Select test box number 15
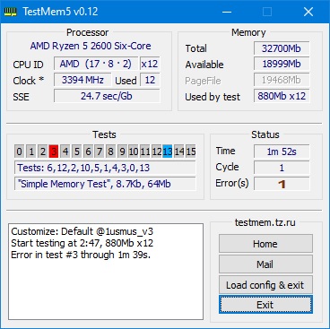Screen dimensions: 330x329 pos(191,152)
